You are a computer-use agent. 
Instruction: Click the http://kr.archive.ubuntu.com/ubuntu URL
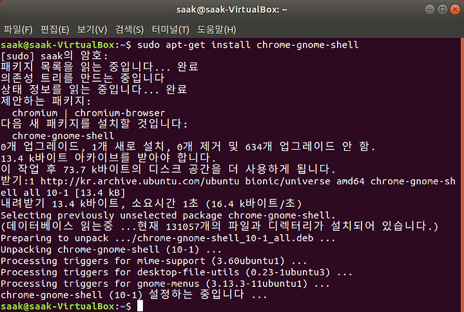140,181
